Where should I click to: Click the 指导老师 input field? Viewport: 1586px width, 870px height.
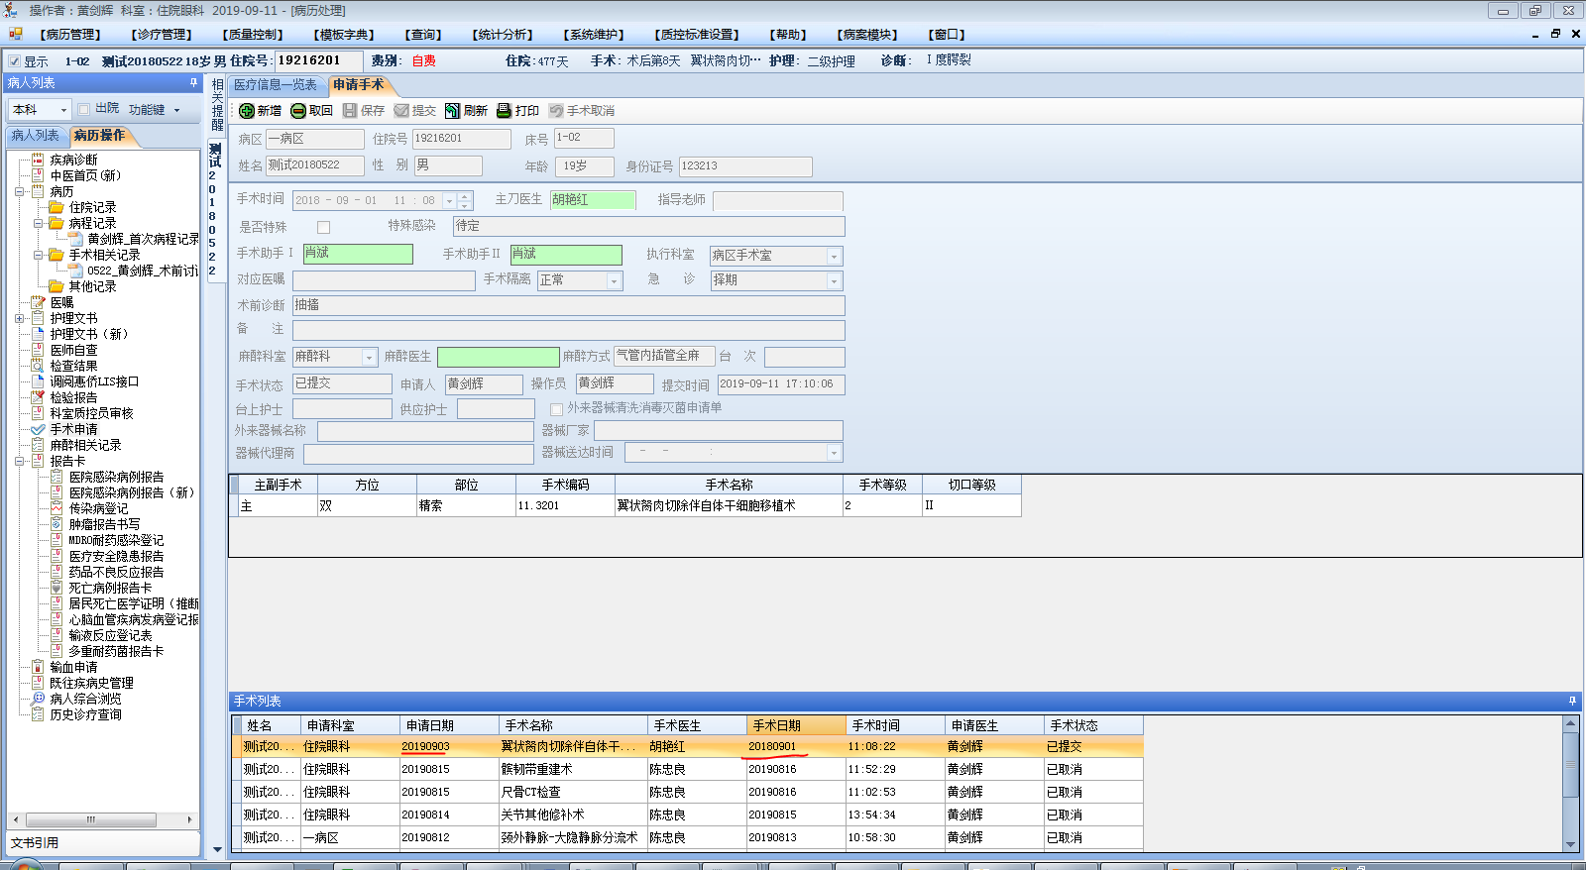coord(778,201)
